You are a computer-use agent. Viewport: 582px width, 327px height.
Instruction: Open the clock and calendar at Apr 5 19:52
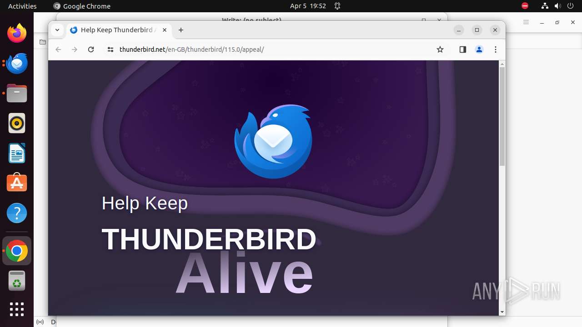(x=308, y=6)
